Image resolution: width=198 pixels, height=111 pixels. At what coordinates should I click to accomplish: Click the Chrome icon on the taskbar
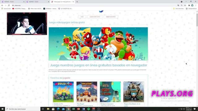(68, 109)
